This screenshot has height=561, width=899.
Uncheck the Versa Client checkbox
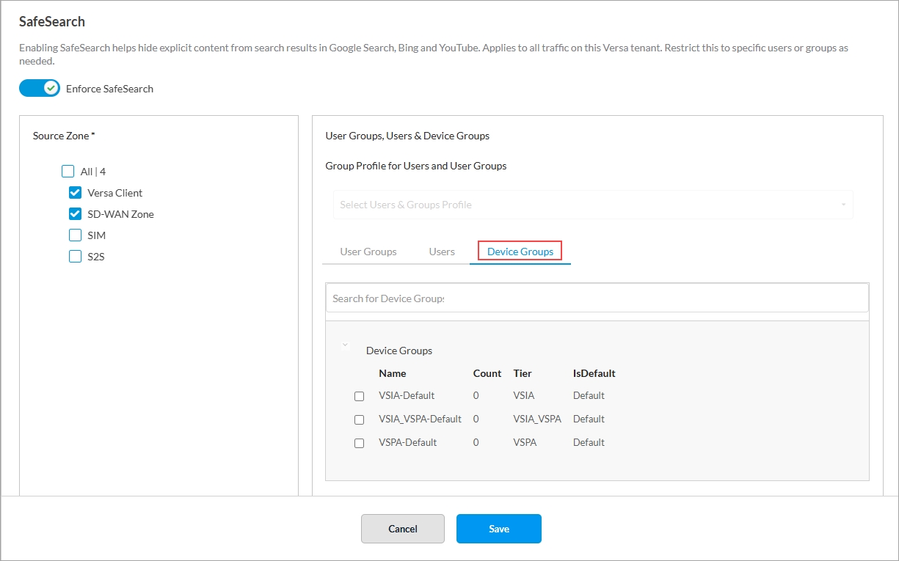75,193
